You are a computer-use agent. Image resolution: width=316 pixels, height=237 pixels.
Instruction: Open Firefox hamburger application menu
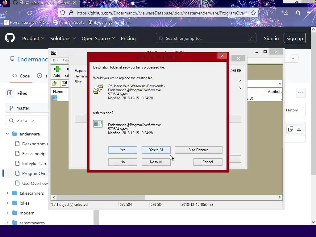309,13
